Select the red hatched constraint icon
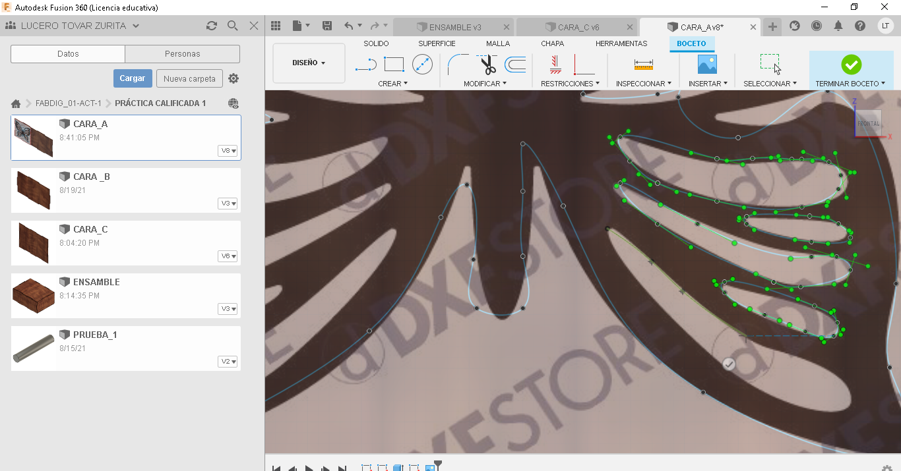The width and height of the screenshot is (901, 471). tap(555, 64)
